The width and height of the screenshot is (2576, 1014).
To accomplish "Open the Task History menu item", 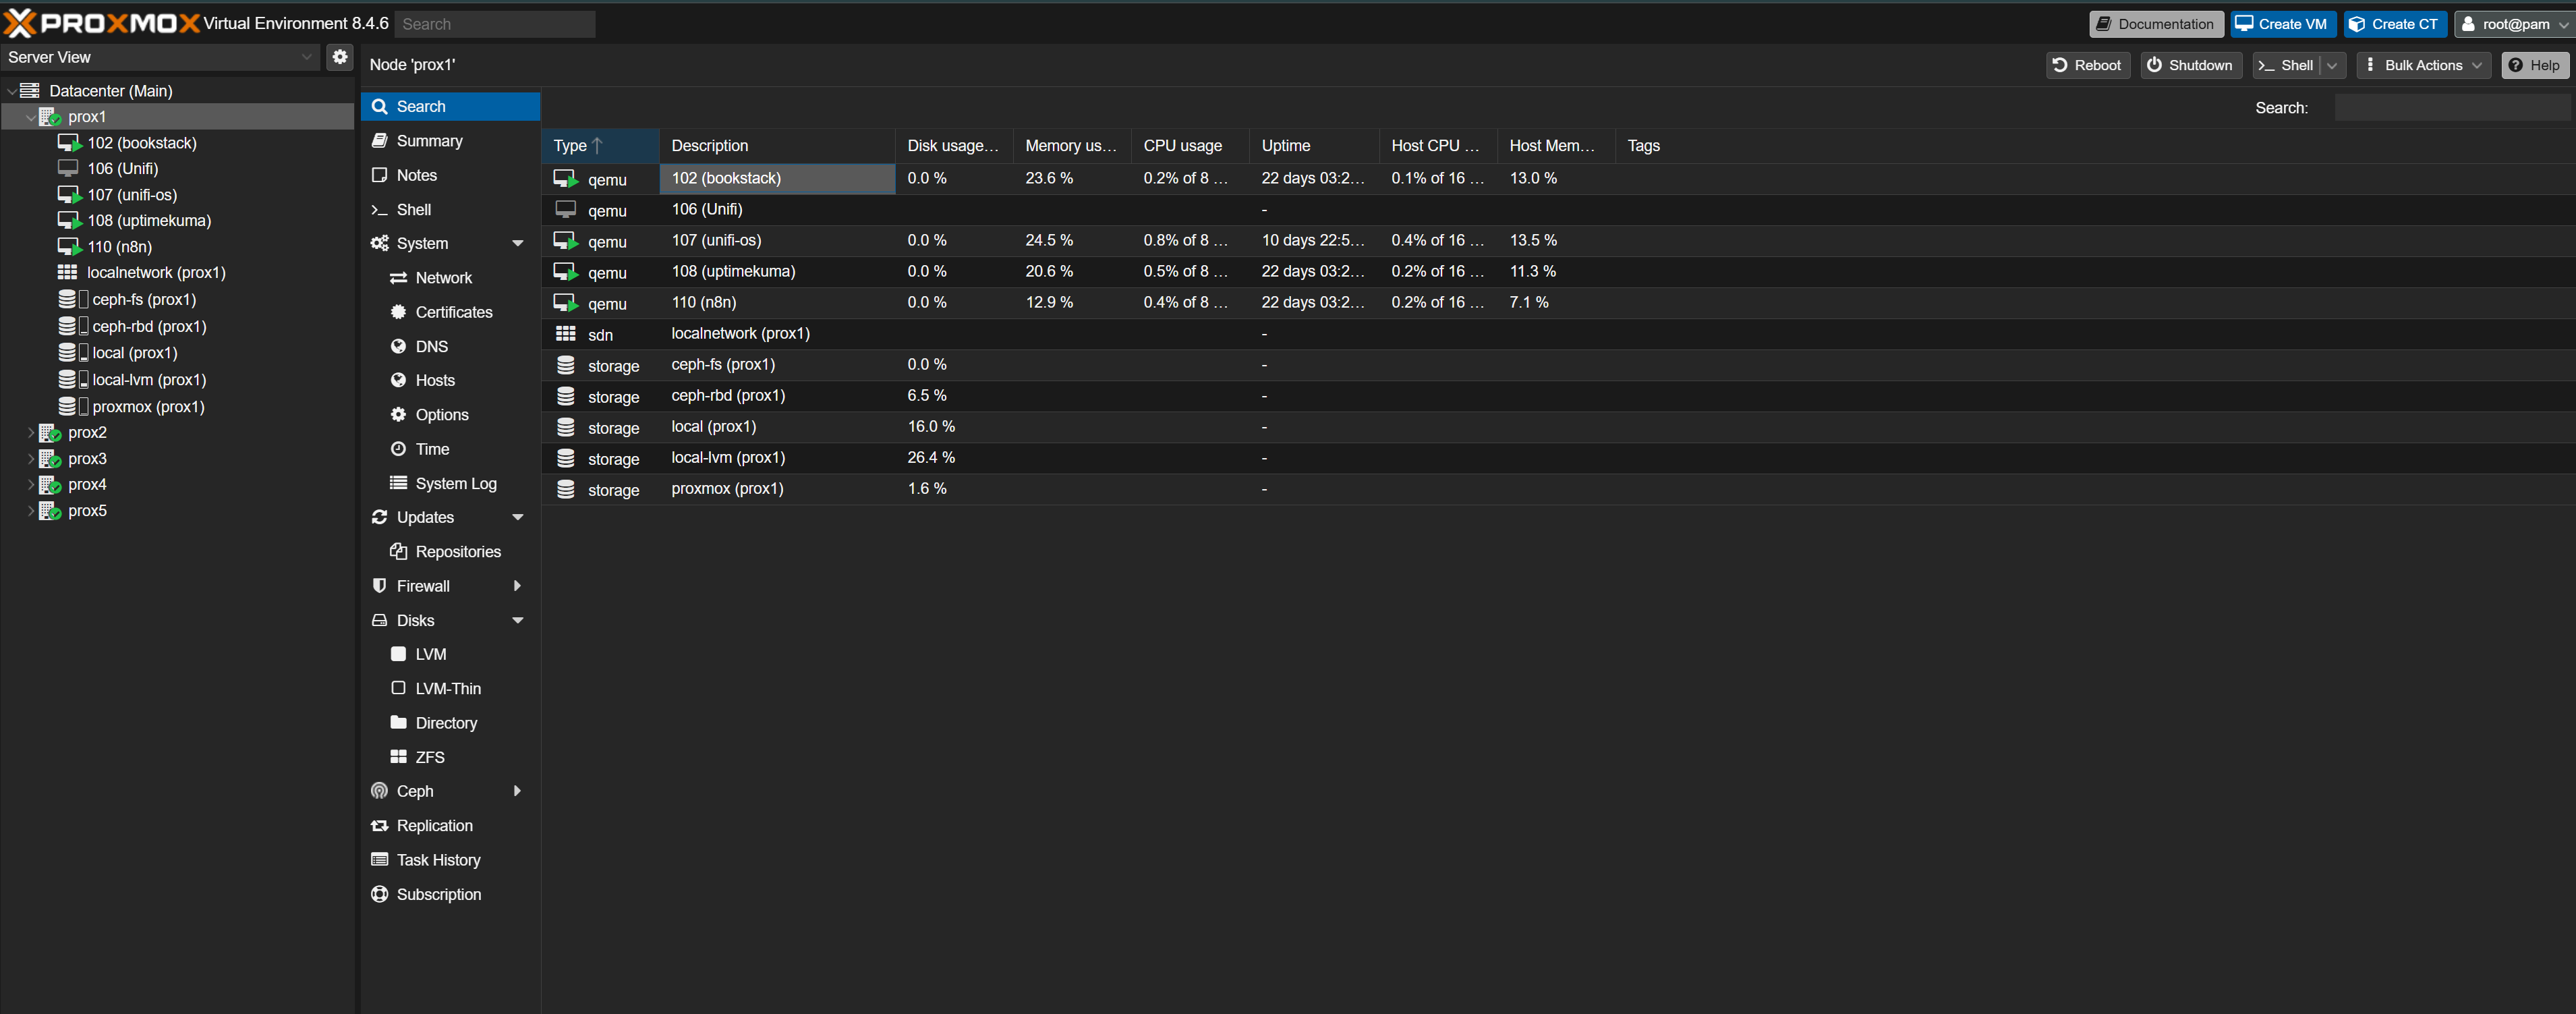I will pos(438,860).
